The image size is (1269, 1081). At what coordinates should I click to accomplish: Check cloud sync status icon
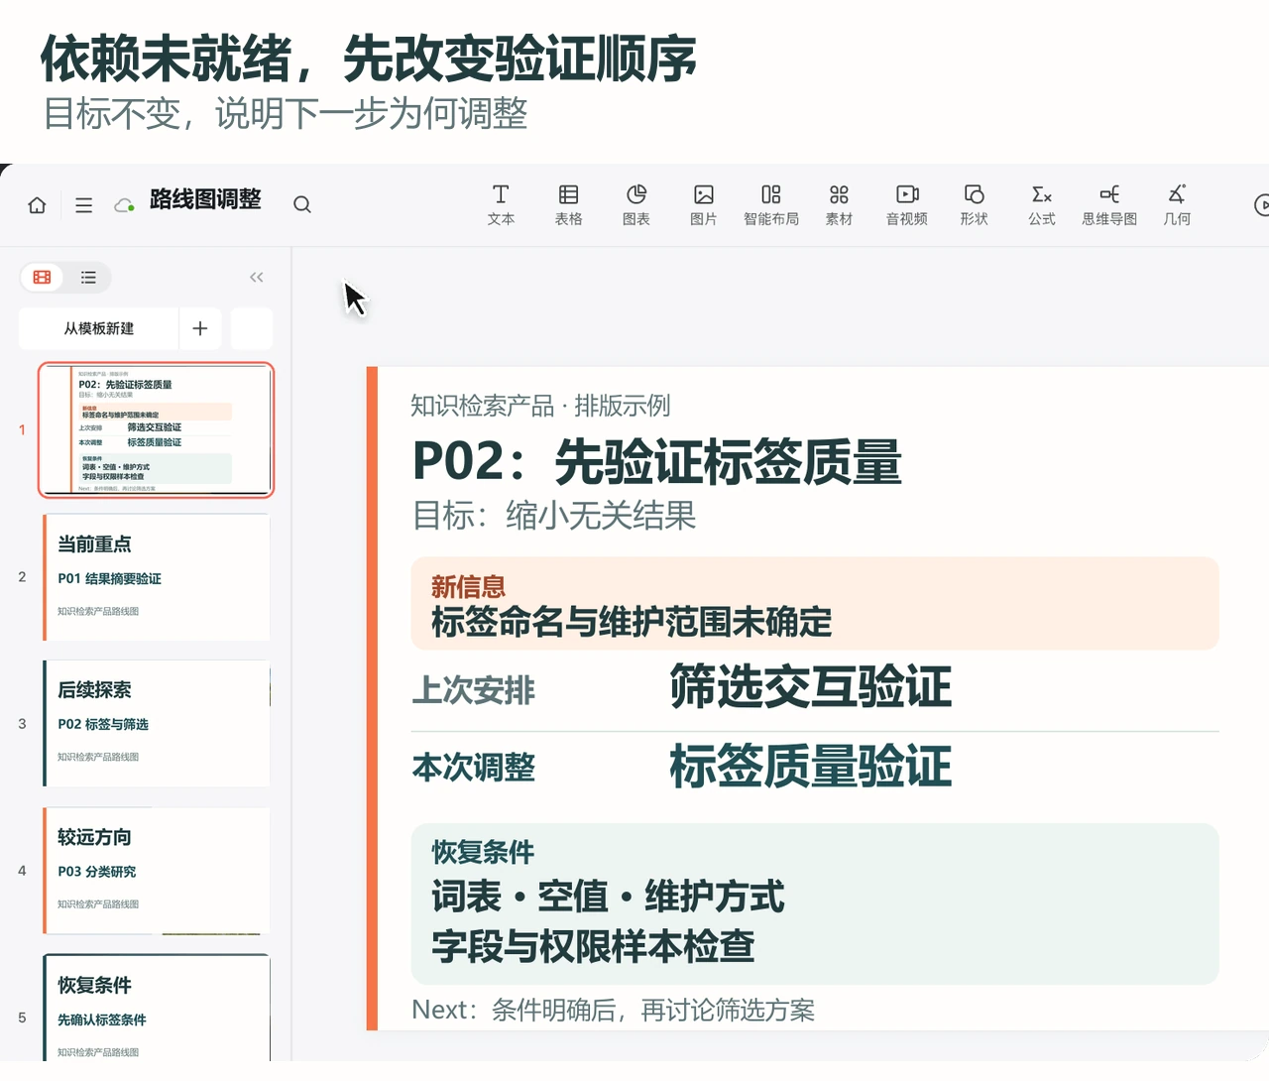[x=124, y=205]
